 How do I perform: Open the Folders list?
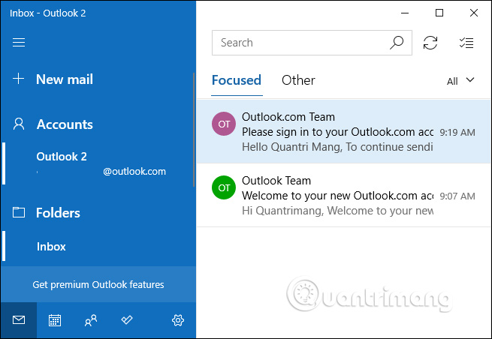(58, 213)
